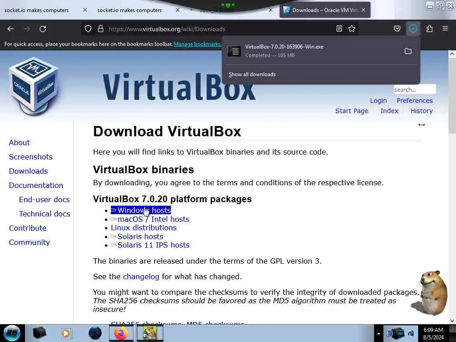The width and height of the screenshot is (456, 342).
Task: Click the taskbar clock showing 6:09 AM
Action: pyautogui.click(x=433, y=334)
